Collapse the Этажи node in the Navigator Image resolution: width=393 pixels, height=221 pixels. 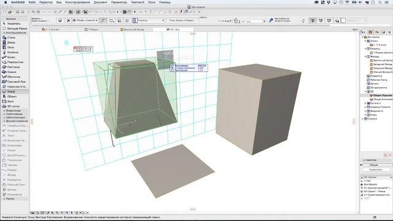[366, 41]
